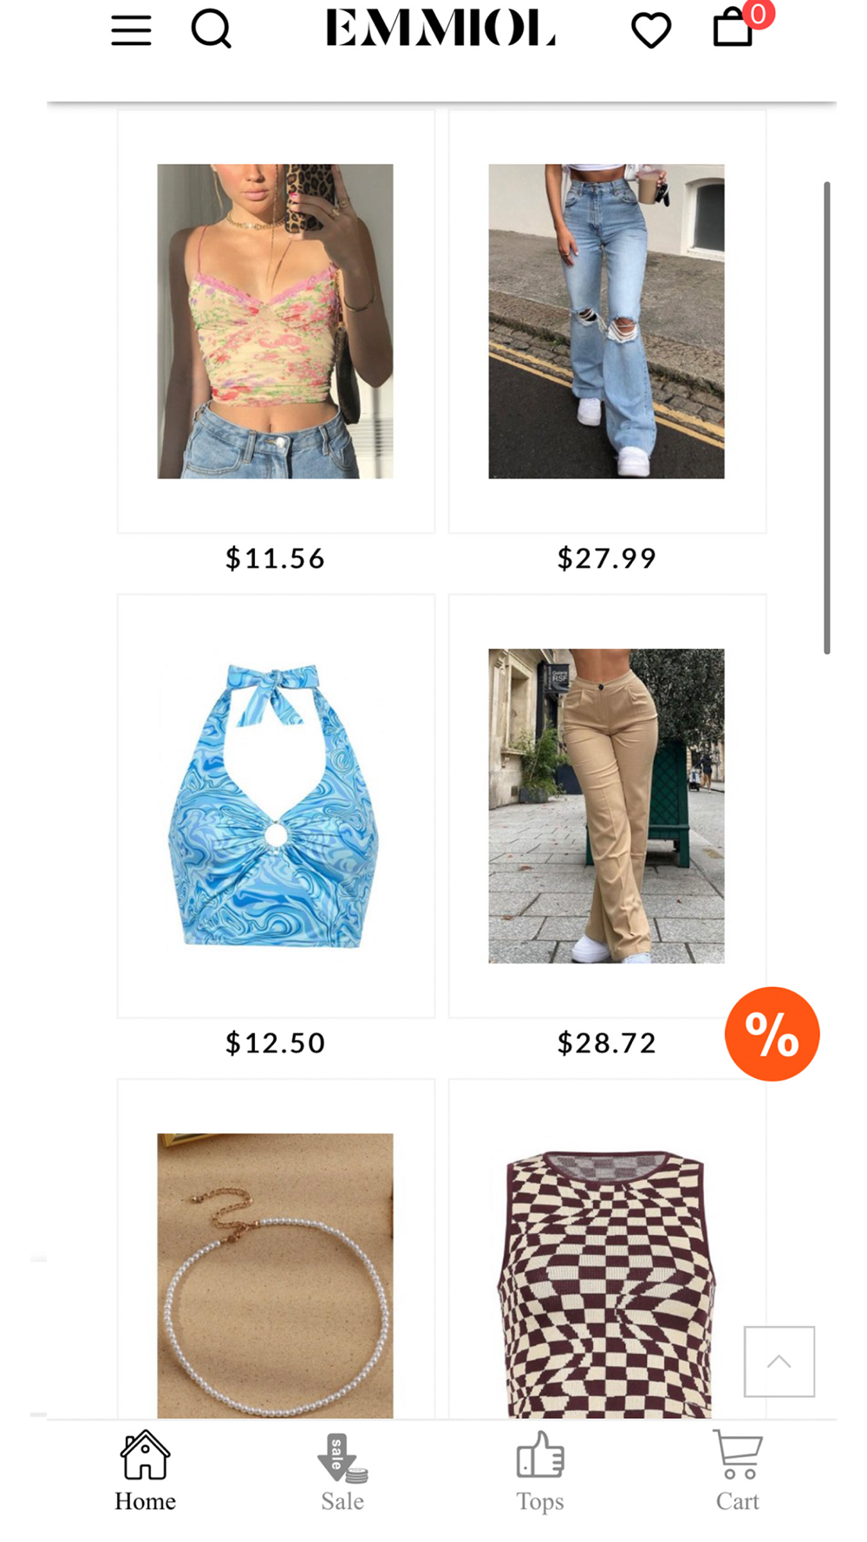This screenshot has width=867, height=1542.
Task: Open the Tops tab
Action: (540, 1472)
